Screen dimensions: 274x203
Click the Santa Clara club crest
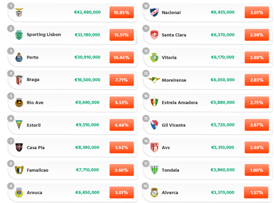(154, 35)
